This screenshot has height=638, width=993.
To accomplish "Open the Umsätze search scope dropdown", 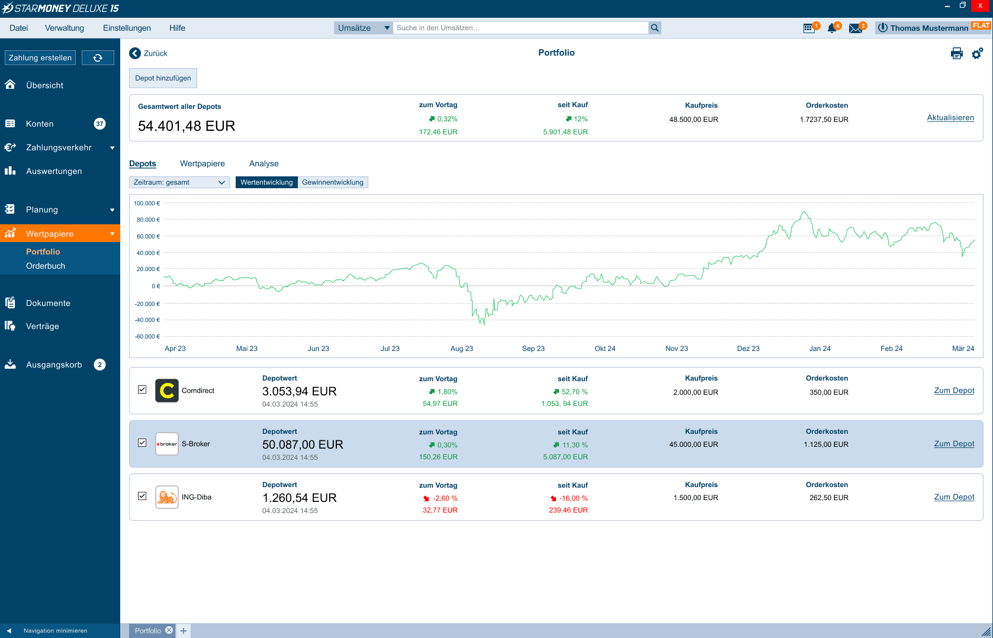I will pos(364,28).
